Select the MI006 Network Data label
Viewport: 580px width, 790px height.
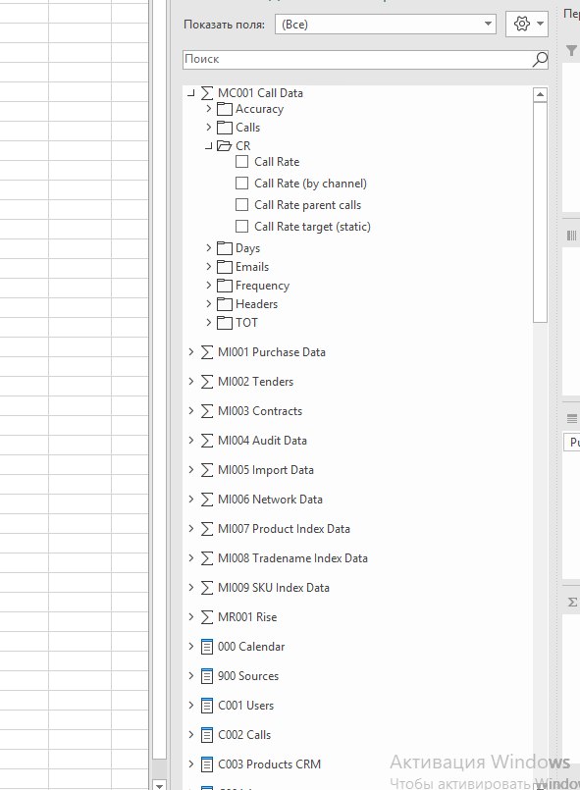pyautogui.click(x=270, y=500)
